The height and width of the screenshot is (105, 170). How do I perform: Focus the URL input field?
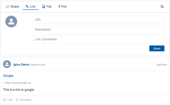coord(99,20)
